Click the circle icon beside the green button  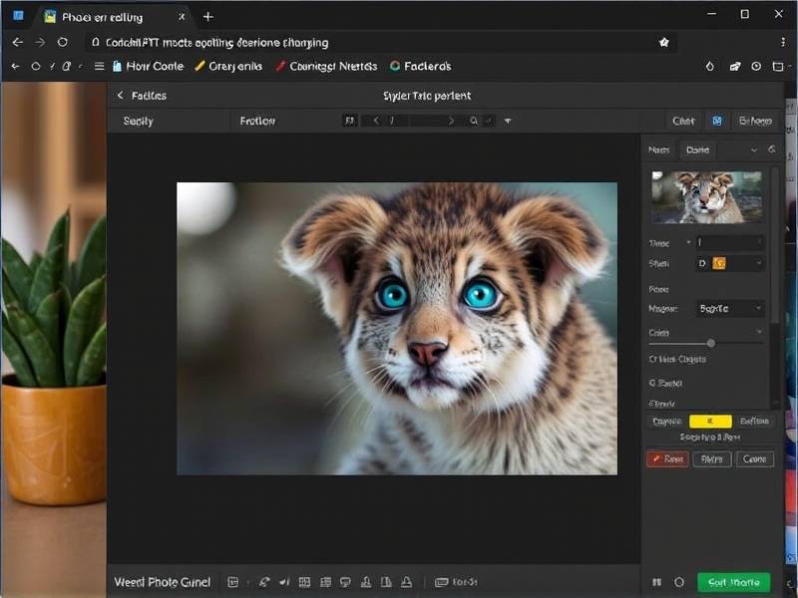679,582
